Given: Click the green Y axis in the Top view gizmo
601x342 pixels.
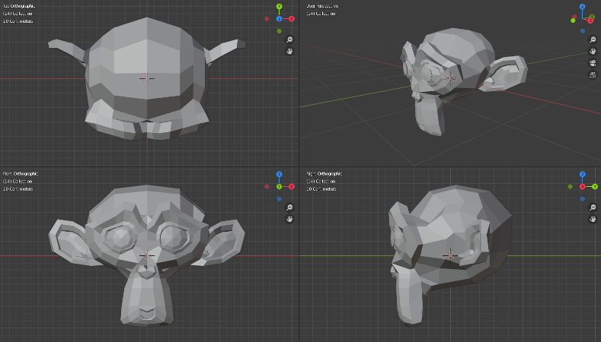Looking at the screenshot, I should pyautogui.click(x=280, y=7).
